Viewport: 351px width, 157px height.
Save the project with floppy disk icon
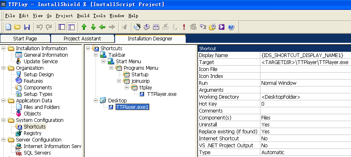27,27
